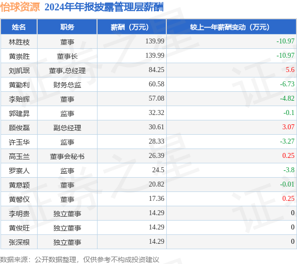The height and width of the screenshot is (264, 297).
Task: Click the name 林胜枝
Action: coord(19,42)
